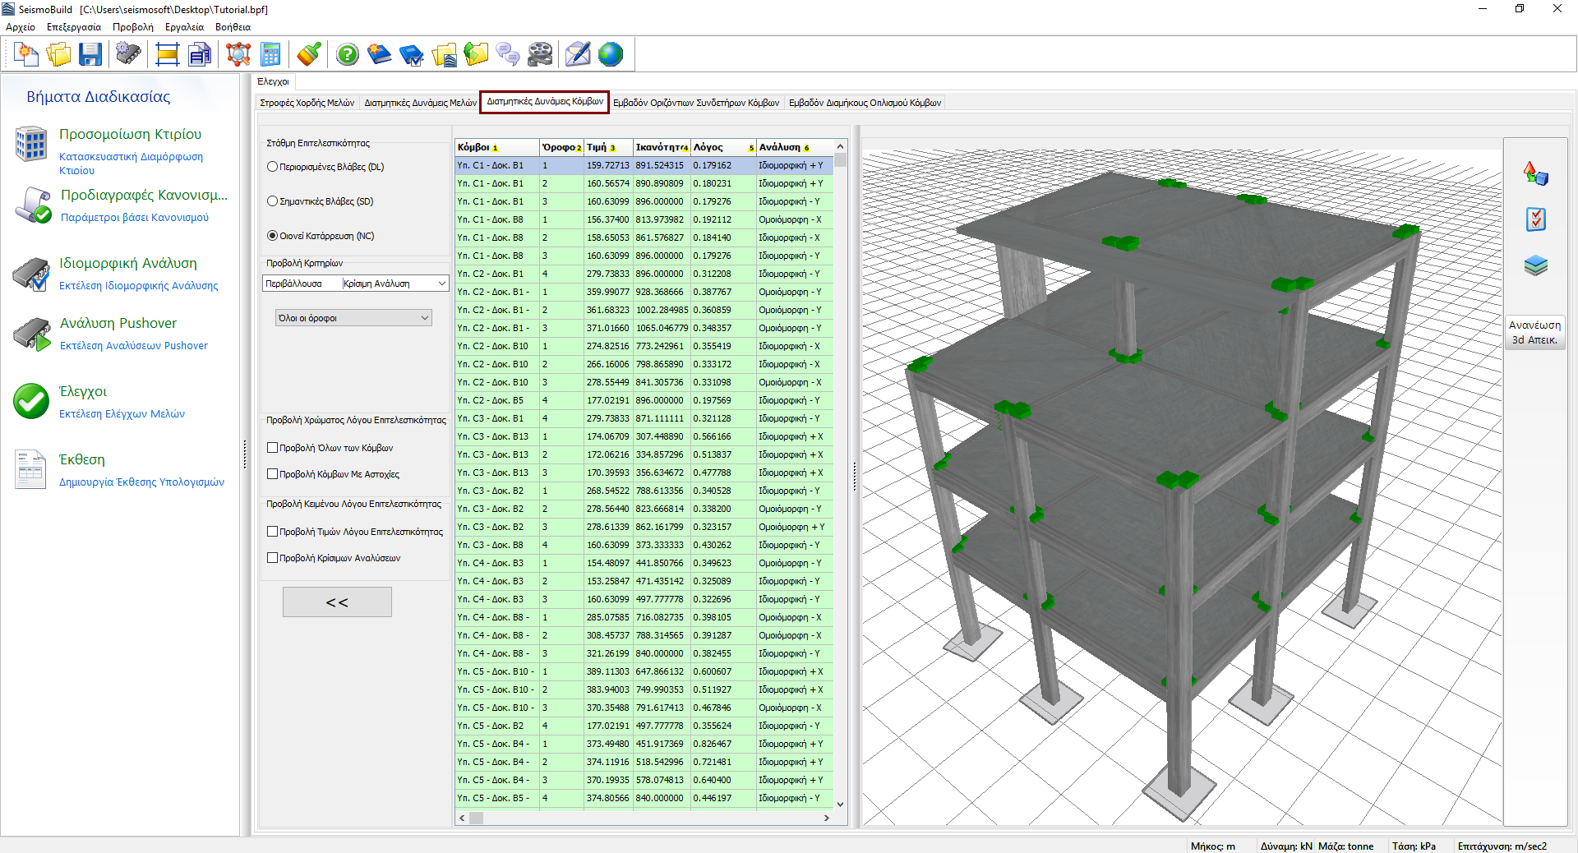
Task: Click the table's horizontal scrollbar thumb
Action: pyautogui.click(x=476, y=818)
